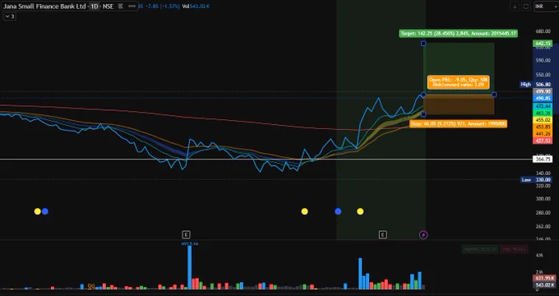Click the 441.26 orange price label
This screenshot has width=559, height=296.
pos(543,134)
